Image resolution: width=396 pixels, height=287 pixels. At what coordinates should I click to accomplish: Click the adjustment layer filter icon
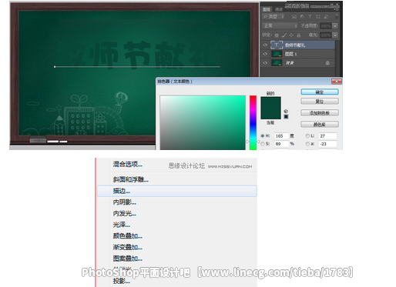pyautogui.click(x=302, y=17)
